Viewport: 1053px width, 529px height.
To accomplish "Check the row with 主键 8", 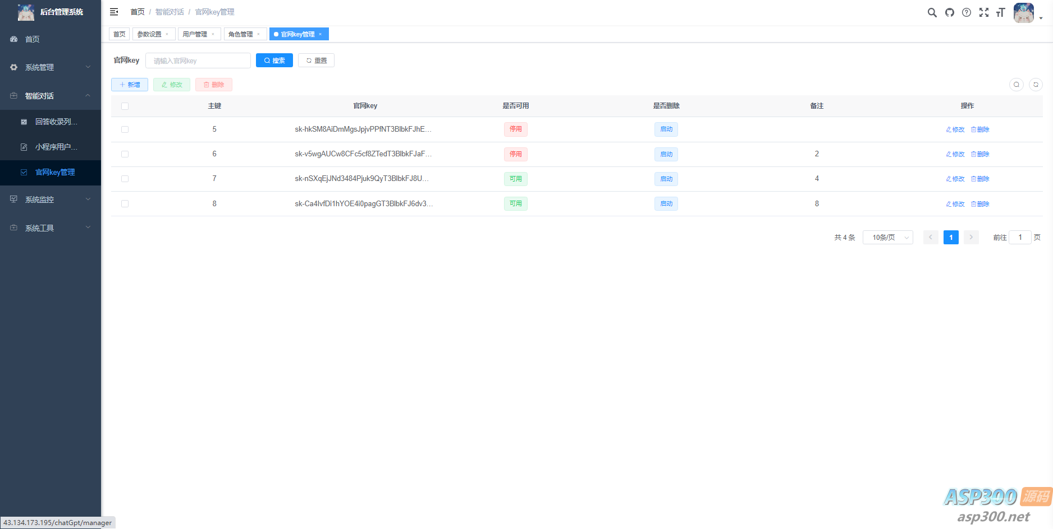I will point(125,204).
